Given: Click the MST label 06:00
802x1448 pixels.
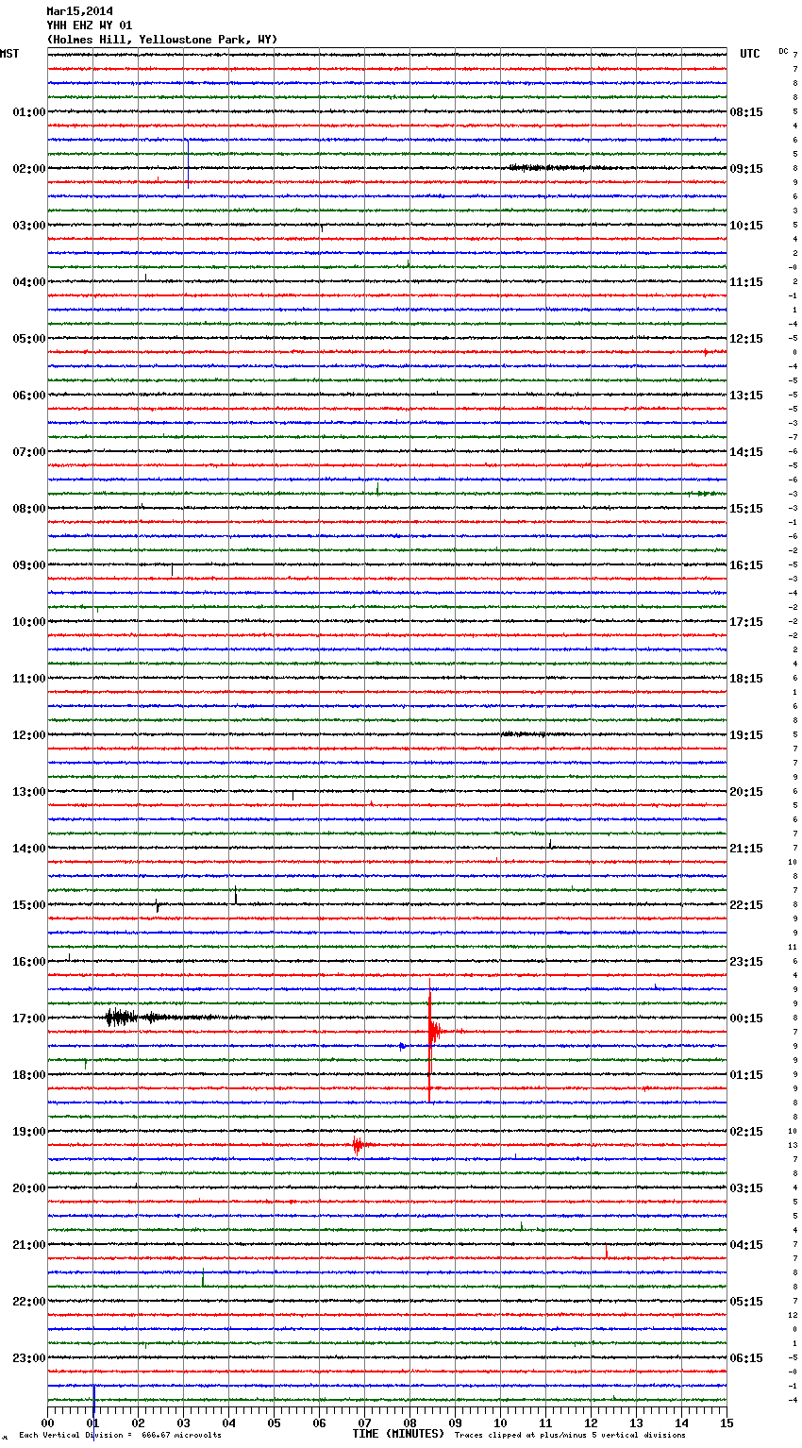Looking at the screenshot, I should 29,396.
